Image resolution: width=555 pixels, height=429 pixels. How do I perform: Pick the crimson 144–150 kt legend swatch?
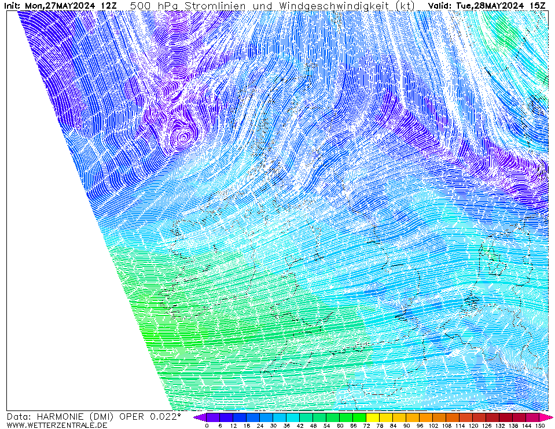(x=532, y=417)
